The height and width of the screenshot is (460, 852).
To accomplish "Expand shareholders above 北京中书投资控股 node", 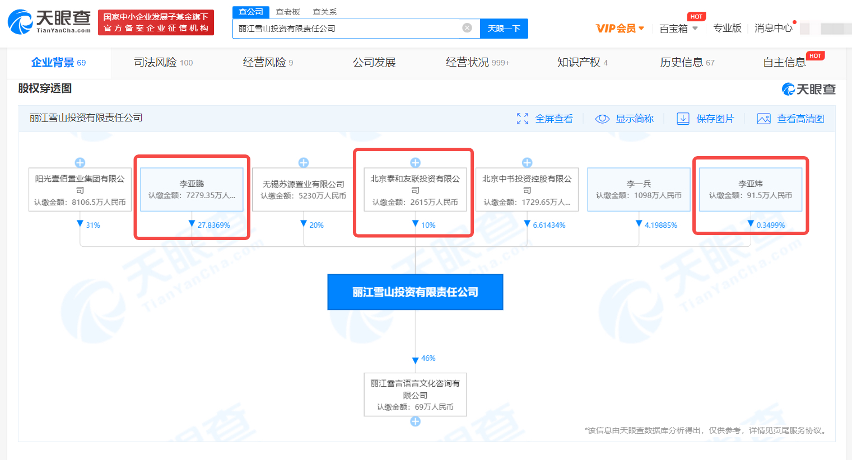I will pos(527,163).
